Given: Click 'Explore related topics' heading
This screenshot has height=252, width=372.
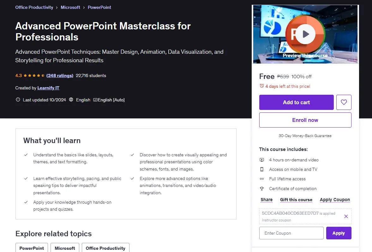Looking at the screenshot, I should (x=53, y=233).
